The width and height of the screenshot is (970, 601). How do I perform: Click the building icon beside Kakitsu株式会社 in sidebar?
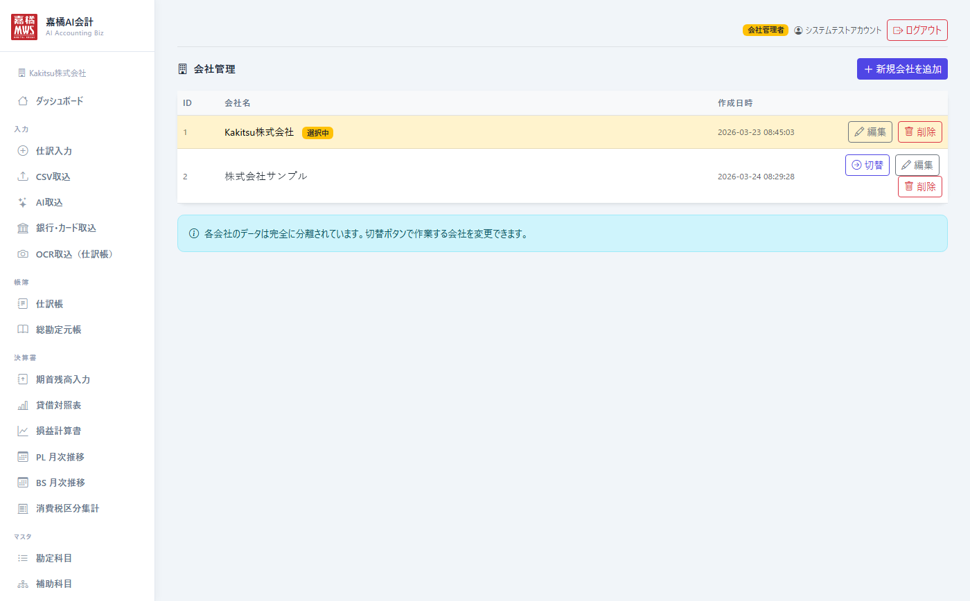pos(21,73)
